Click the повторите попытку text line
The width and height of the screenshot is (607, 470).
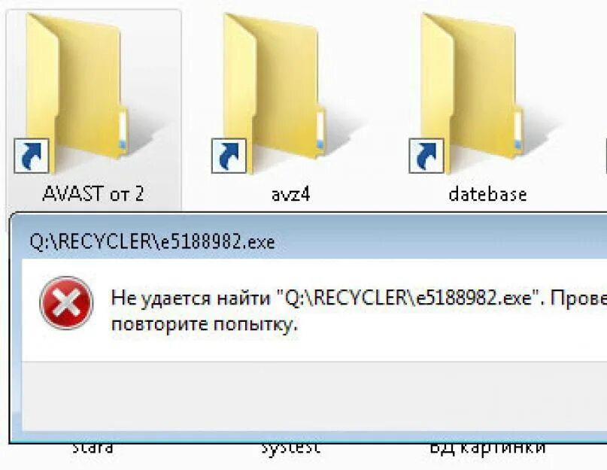click(x=205, y=325)
